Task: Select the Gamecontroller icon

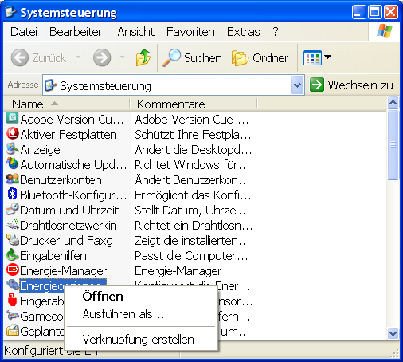Action: 12,316
